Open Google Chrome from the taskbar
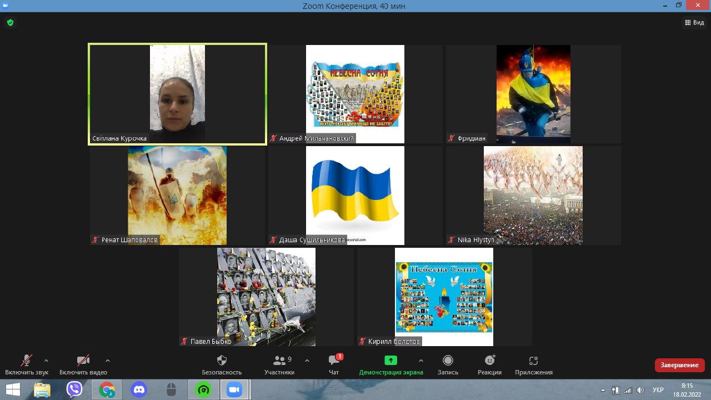The image size is (711, 400). pyautogui.click(x=107, y=389)
